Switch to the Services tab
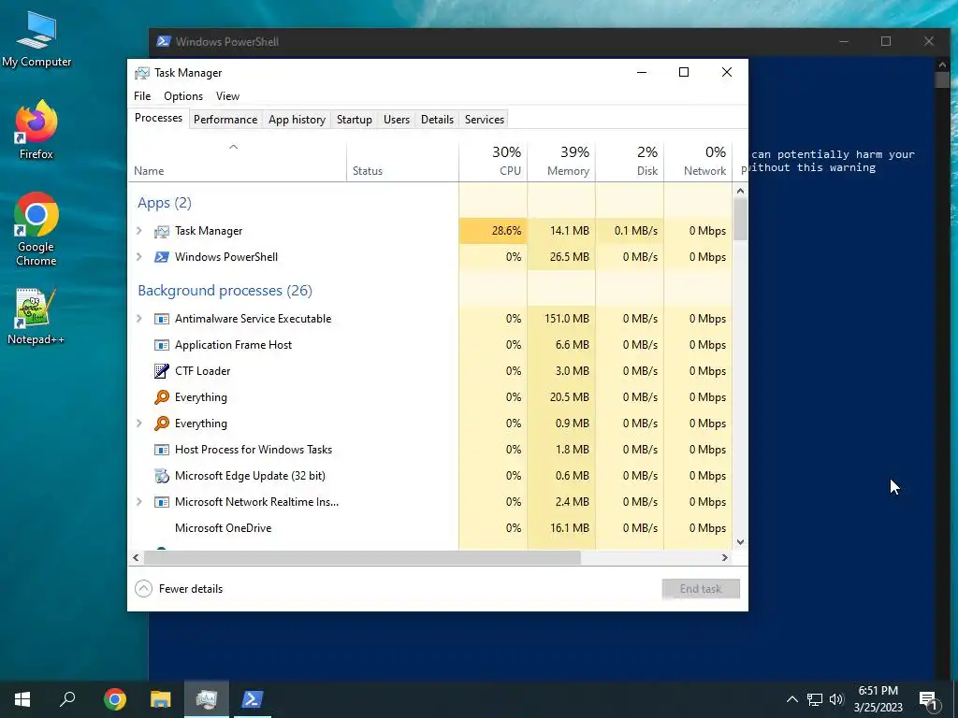Viewport: 958px width, 718px height. point(485,120)
